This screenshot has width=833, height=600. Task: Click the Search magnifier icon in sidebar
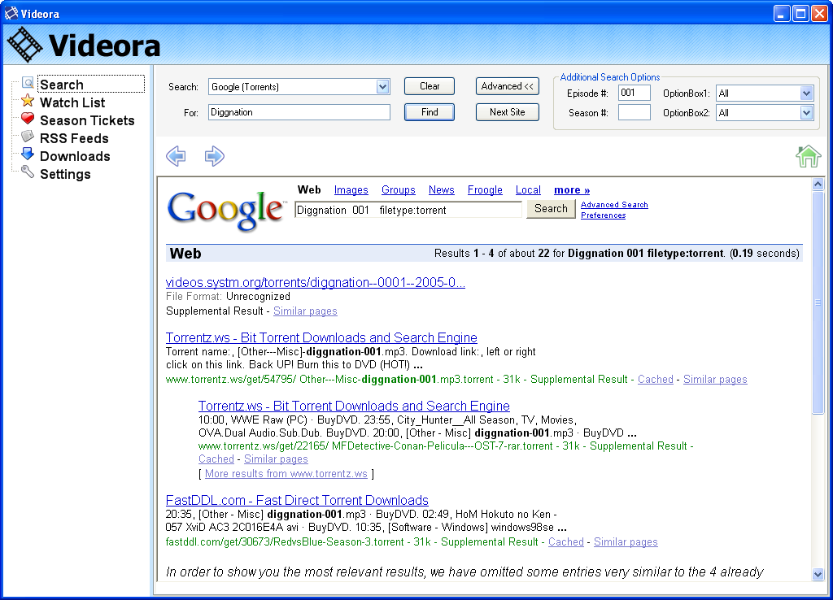pyautogui.click(x=28, y=83)
